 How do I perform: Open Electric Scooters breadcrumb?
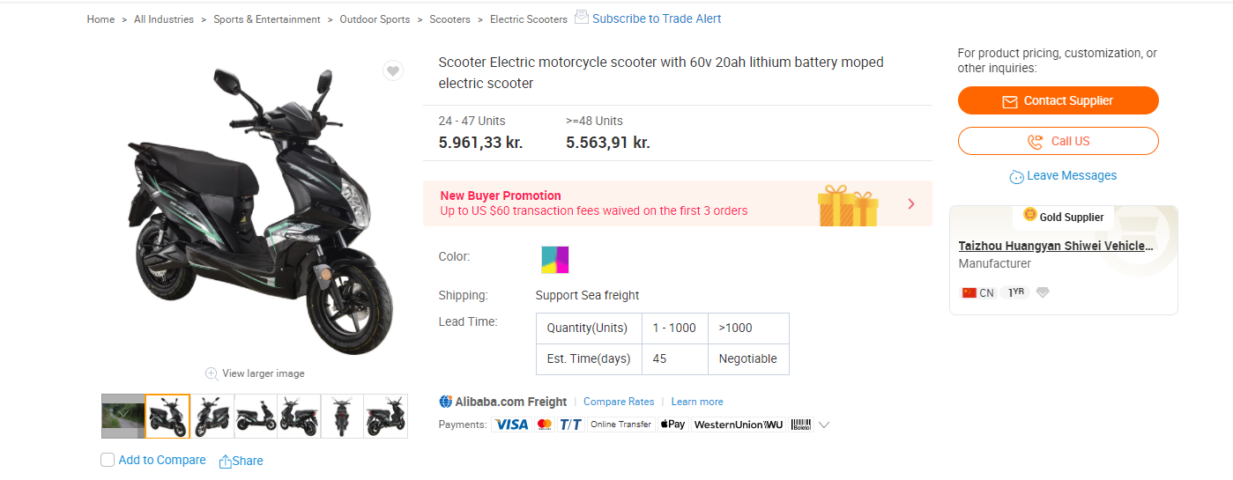(x=529, y=19)
